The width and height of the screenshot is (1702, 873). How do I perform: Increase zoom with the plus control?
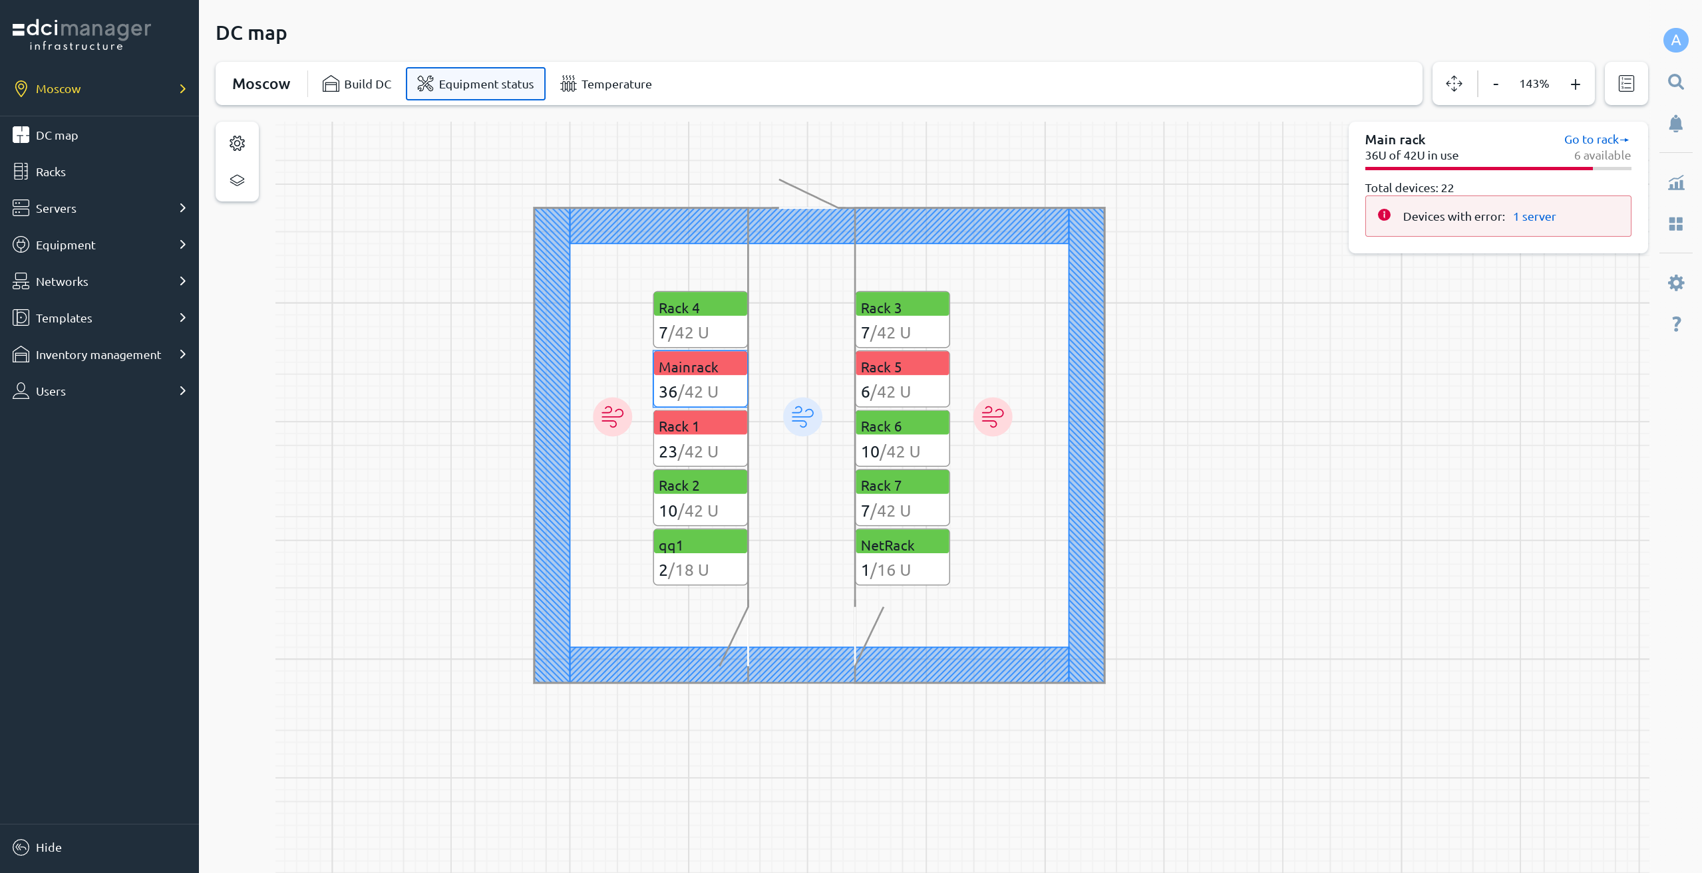coord(1575,84)
